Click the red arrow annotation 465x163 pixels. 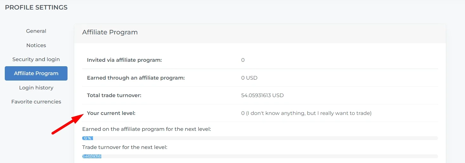pyautogui.click(x=67, y=124)
